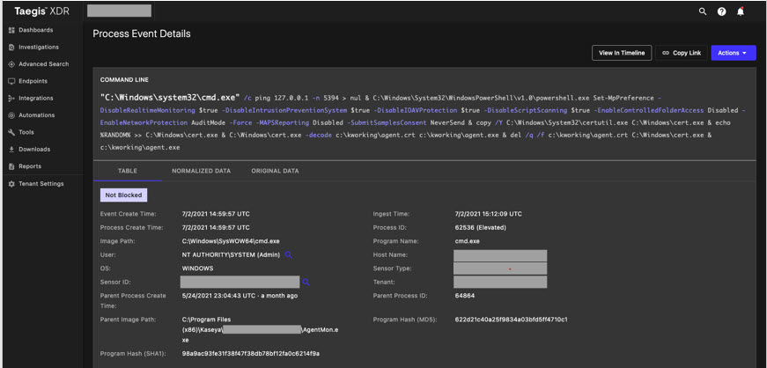Click the Image Path value C:\Windows\SysWOW64\cmd.exe
The image size is (767, 368).
pos(231,241)
